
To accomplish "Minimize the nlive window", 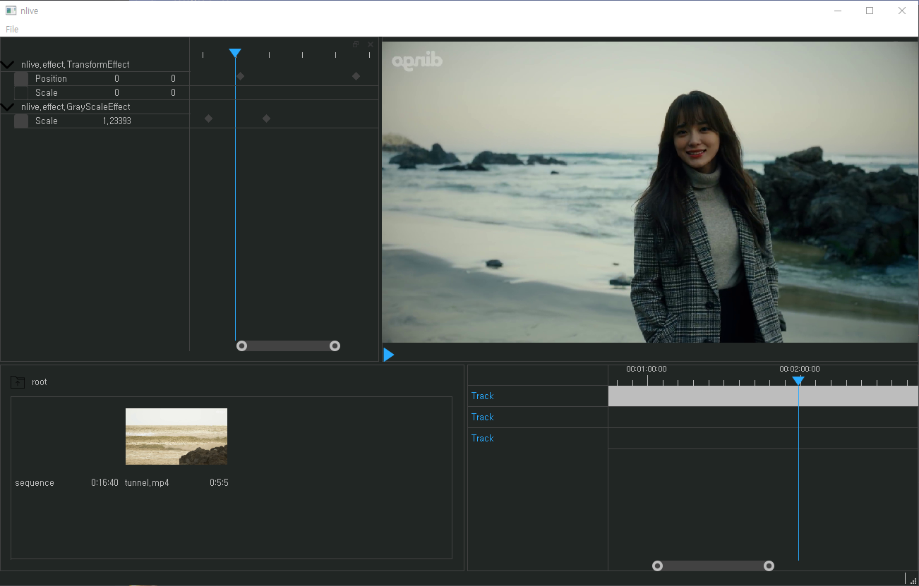I will (838, 11).
